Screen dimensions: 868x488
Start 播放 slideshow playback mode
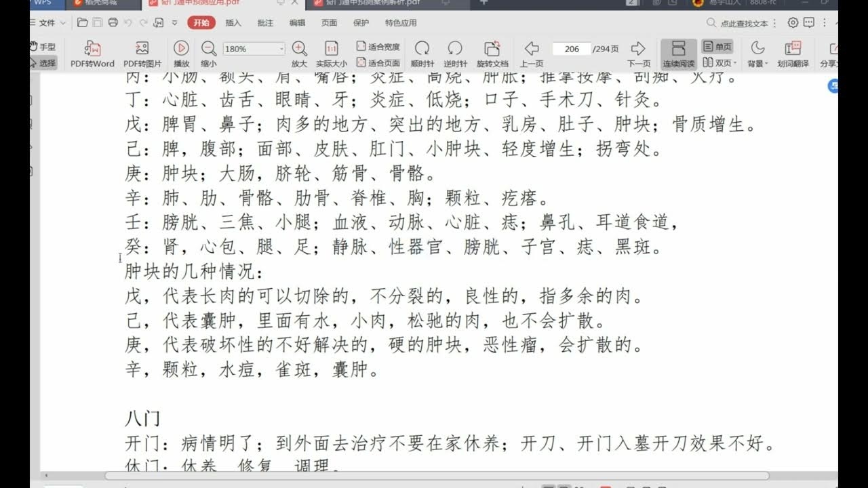181,53
